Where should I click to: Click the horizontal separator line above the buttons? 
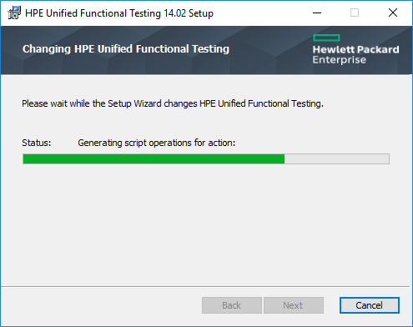(205, 286)
